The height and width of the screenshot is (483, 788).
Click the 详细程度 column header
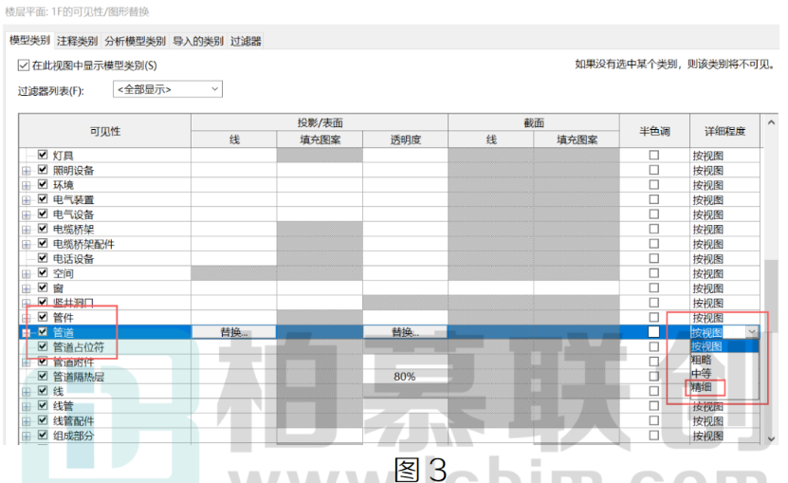724,131
